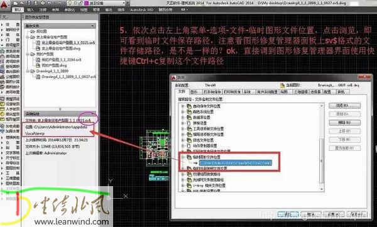The height and width of the screenshot is (227, 377).
Task: Switch to the 打印和发布 tab in Options dialog
Action: 232,92
